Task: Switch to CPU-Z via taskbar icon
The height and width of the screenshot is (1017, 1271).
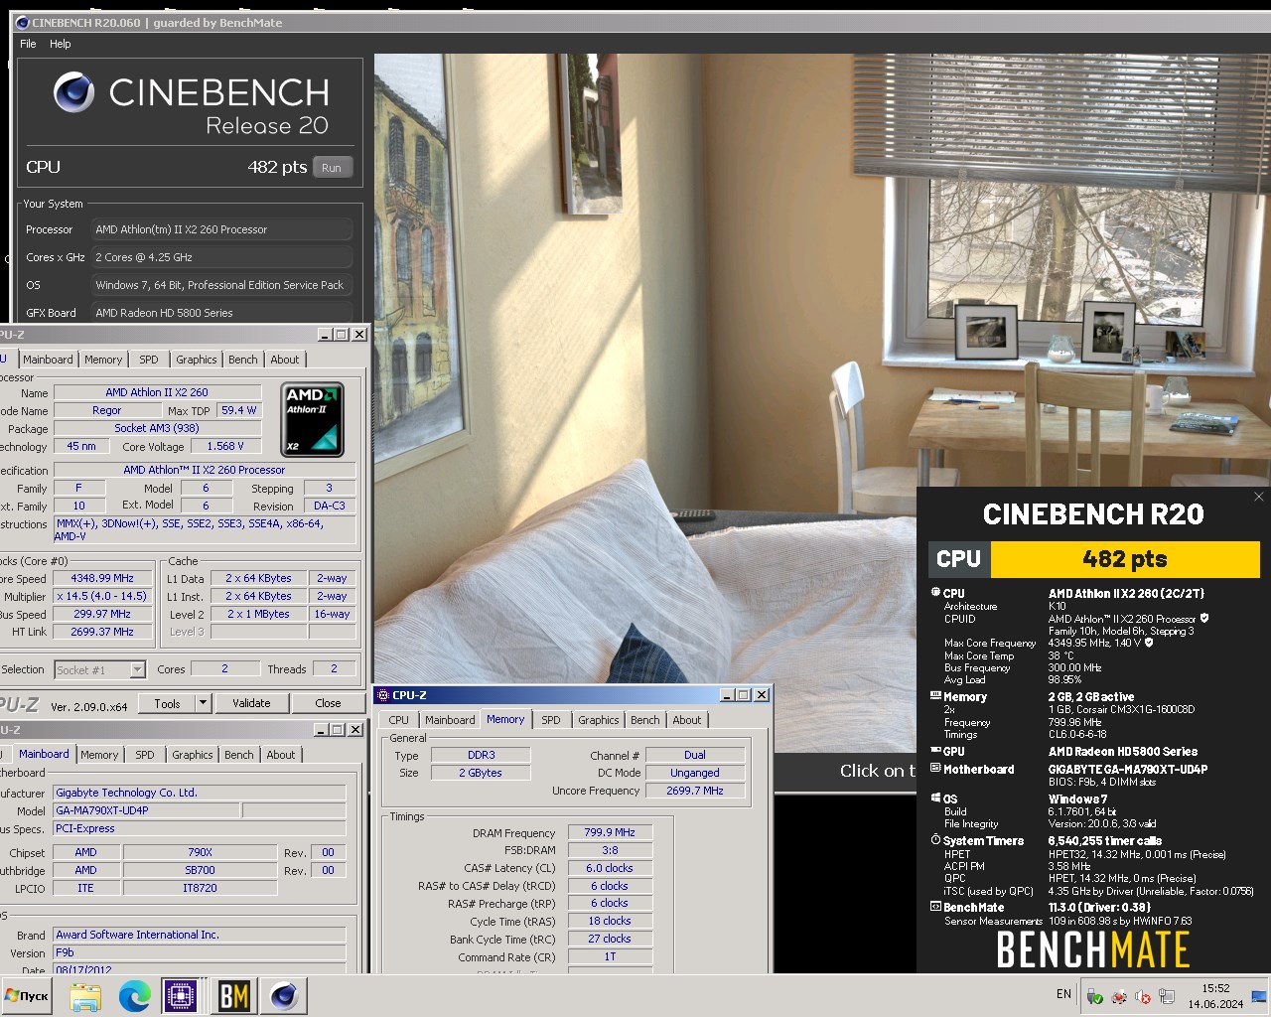Action: click(182, 996)
